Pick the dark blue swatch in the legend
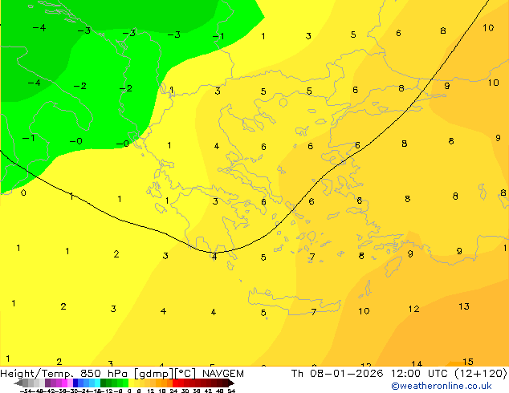 [x=75, y=383]
